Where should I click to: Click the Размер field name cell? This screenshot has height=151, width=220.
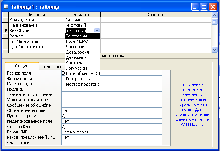point(36,36)
